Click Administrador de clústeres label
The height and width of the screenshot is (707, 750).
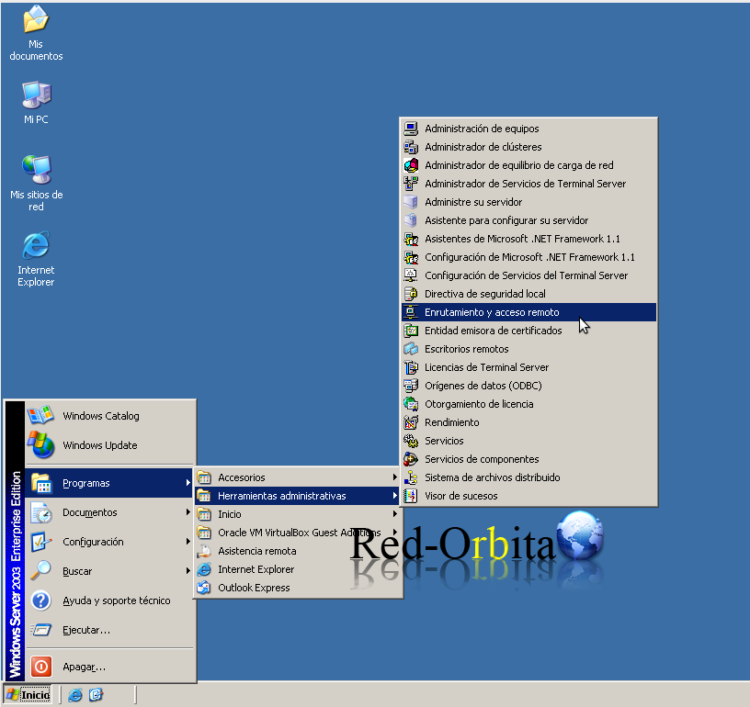pos(483,147)
